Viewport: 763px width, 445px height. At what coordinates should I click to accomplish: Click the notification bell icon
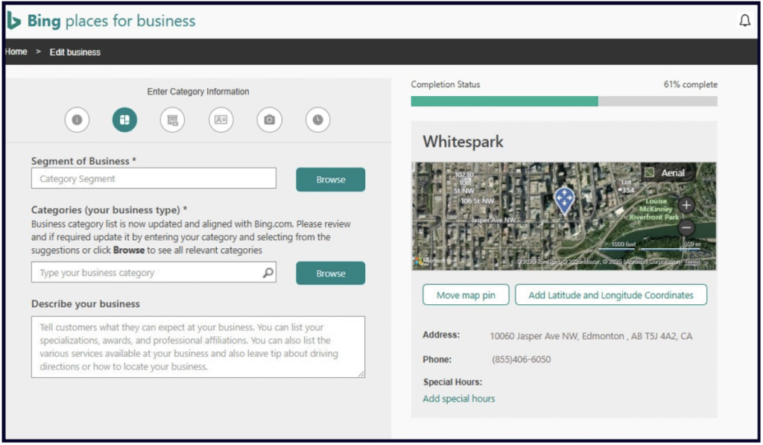[744, 21]
